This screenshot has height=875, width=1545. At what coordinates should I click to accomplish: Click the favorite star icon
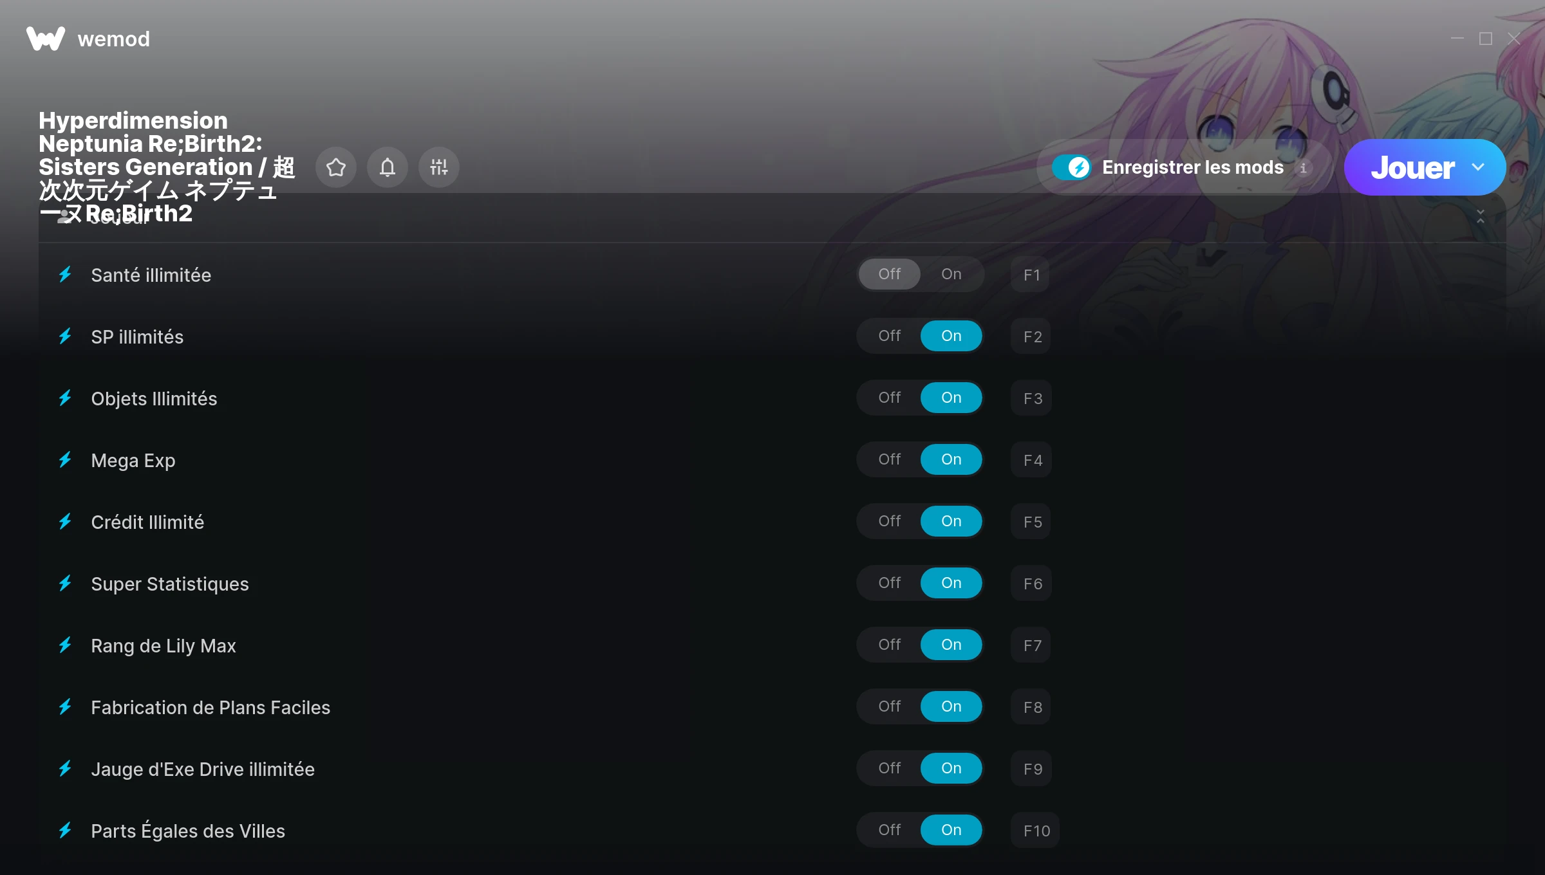(x=335, y=167)
